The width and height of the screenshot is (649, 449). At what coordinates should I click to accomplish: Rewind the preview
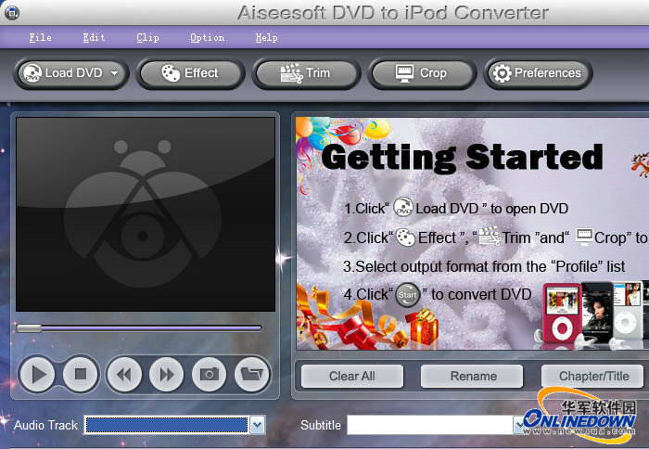(124, 375)
